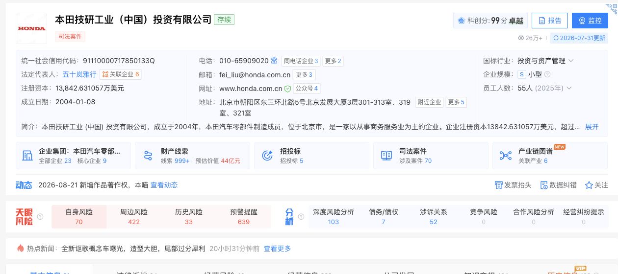618x274 pixels.
Task: Click 关联企业 6 badge beside legal representative
Action: 121,74
